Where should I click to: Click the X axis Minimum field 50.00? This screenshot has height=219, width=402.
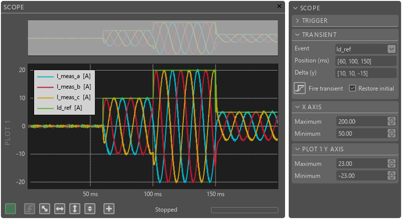click(362, 133)
